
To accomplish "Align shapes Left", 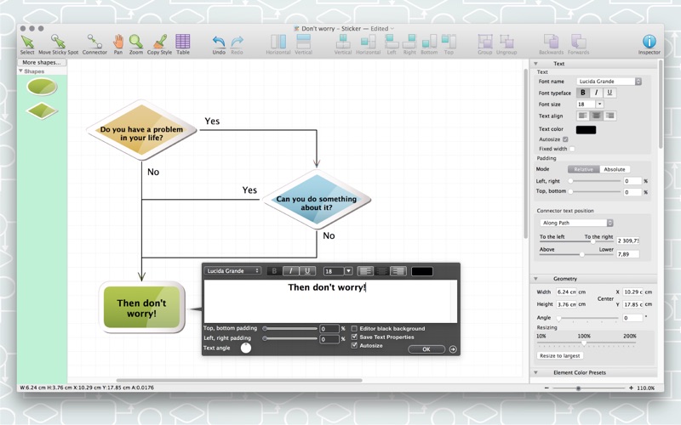I will click(392, 45).
